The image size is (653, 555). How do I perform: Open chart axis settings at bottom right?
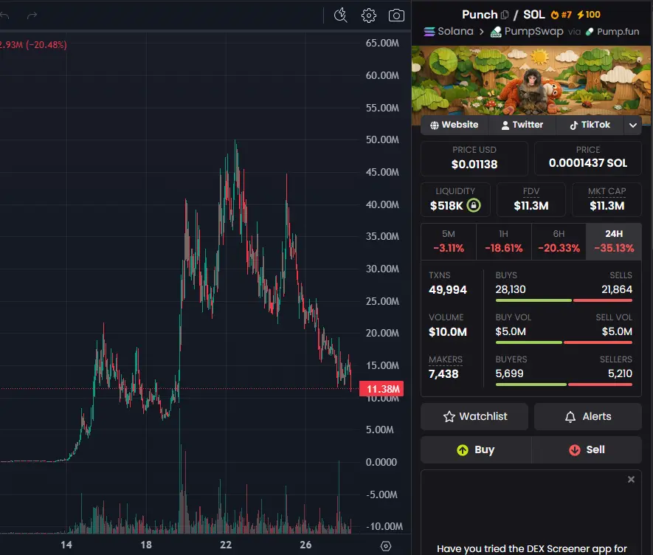coord(386,546)
